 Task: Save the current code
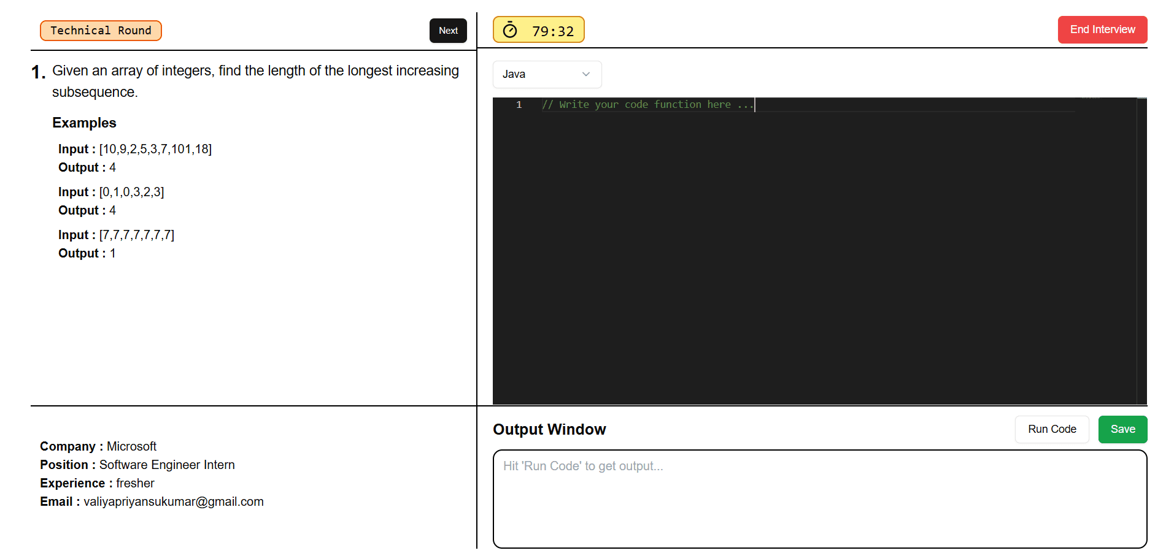[1122, 429]
